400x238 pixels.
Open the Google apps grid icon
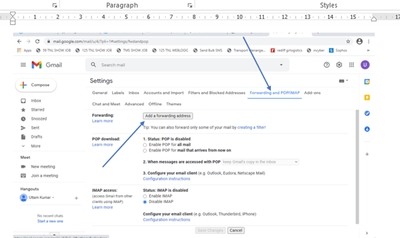(352, 65)
